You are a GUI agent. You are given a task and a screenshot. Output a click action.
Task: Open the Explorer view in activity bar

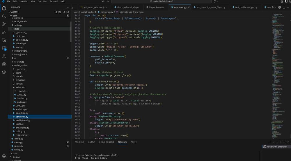(4, 8)
